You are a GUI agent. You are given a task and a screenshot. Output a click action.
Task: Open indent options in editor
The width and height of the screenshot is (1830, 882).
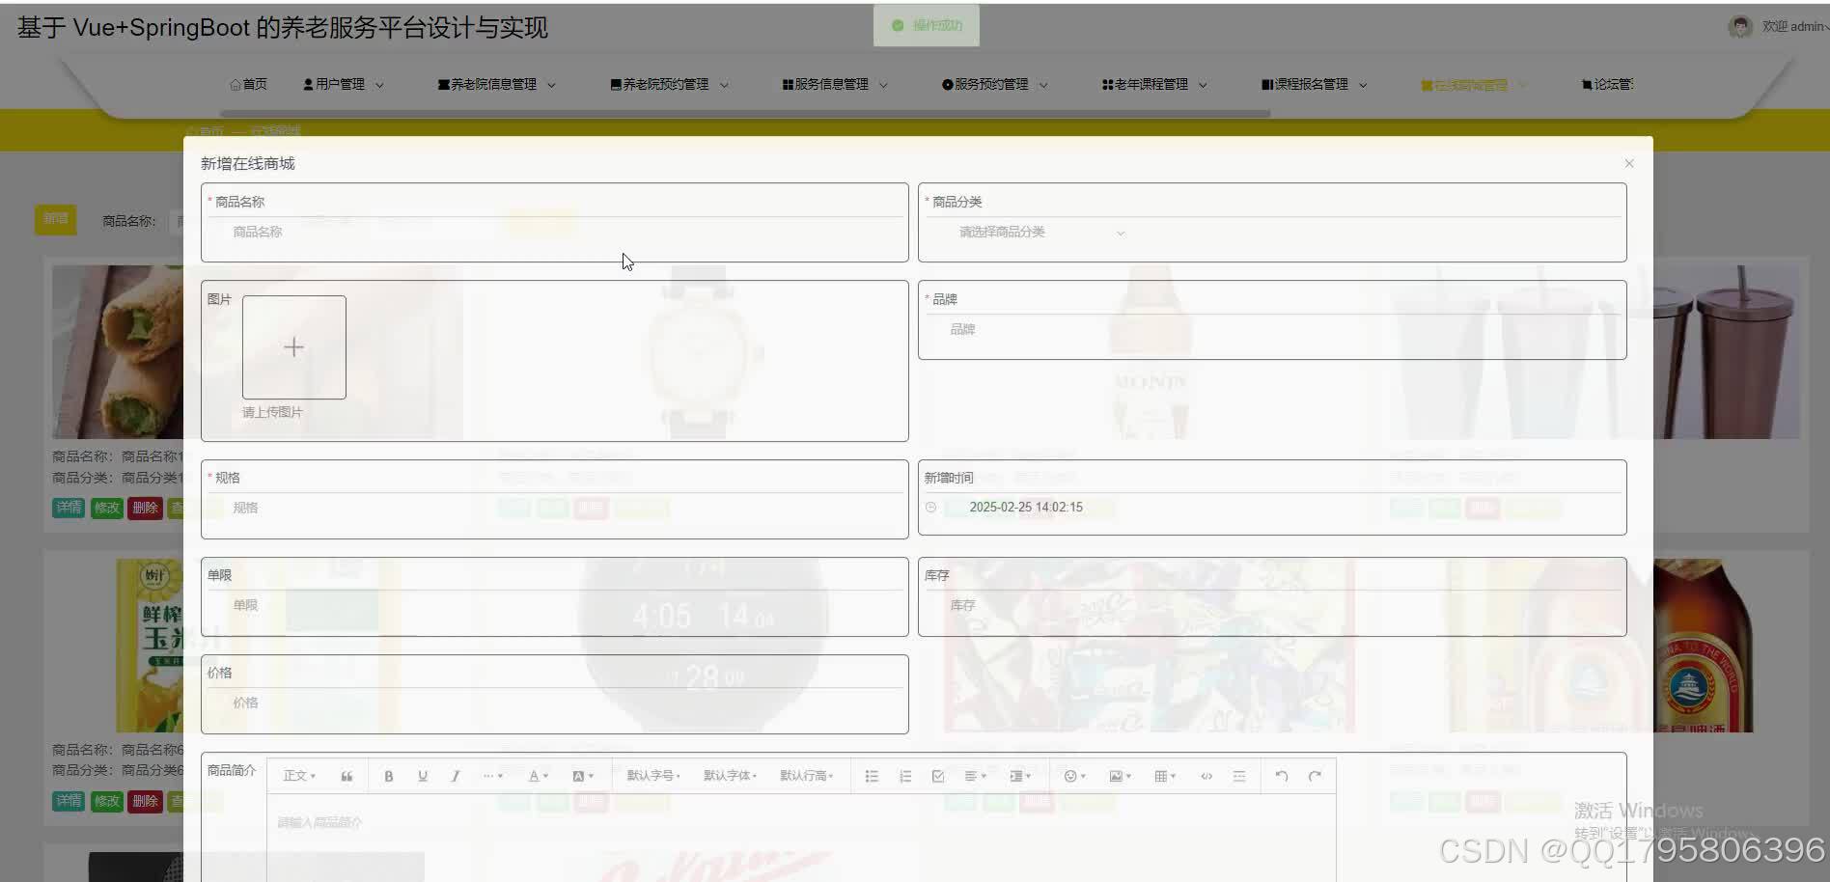tap(1020, 776)
